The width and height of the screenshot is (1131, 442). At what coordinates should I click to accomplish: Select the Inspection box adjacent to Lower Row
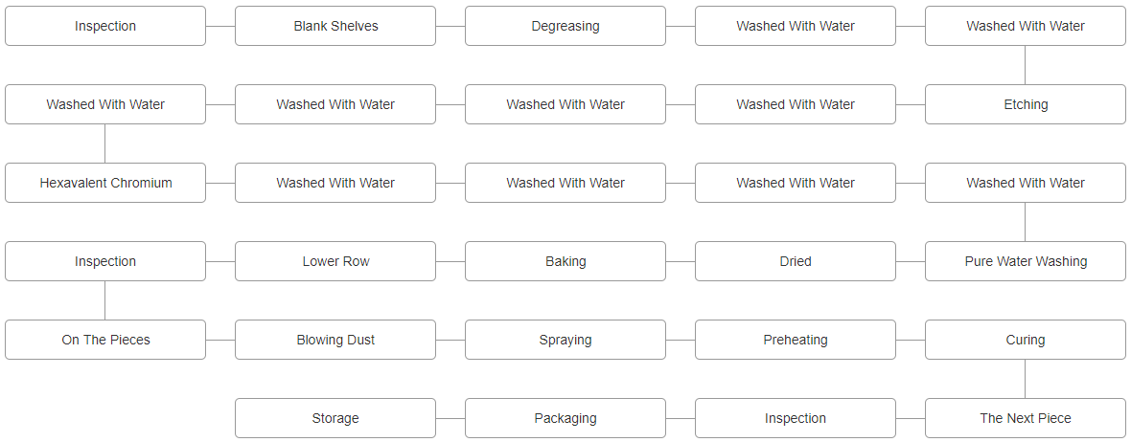[x=105, y=261]
